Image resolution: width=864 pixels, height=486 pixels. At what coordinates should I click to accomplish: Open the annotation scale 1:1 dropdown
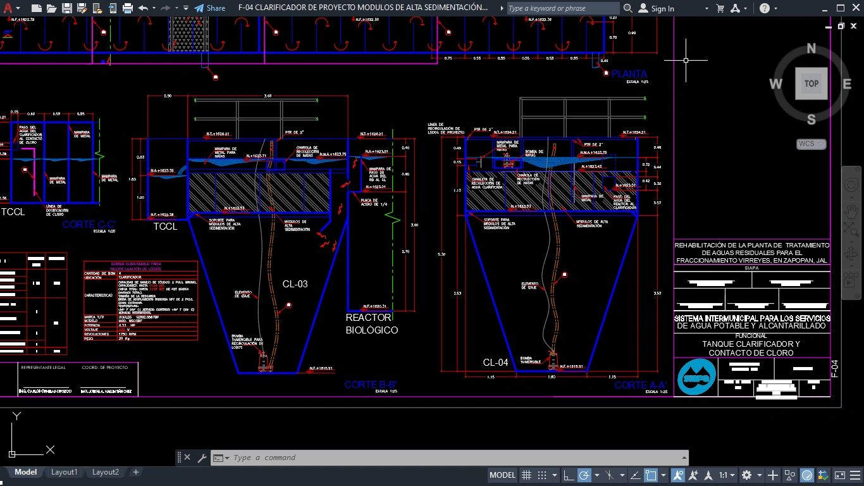[x=727, y=475]
